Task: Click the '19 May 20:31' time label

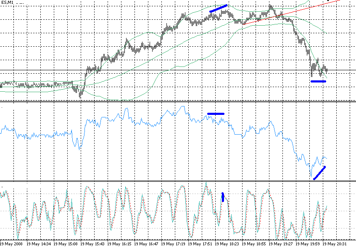Action: pos(335,244)
